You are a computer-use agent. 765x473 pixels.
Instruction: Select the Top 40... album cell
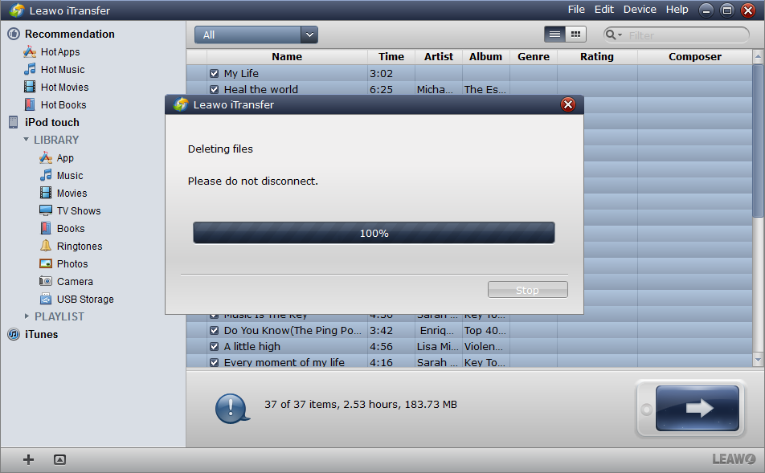(485, 330)
